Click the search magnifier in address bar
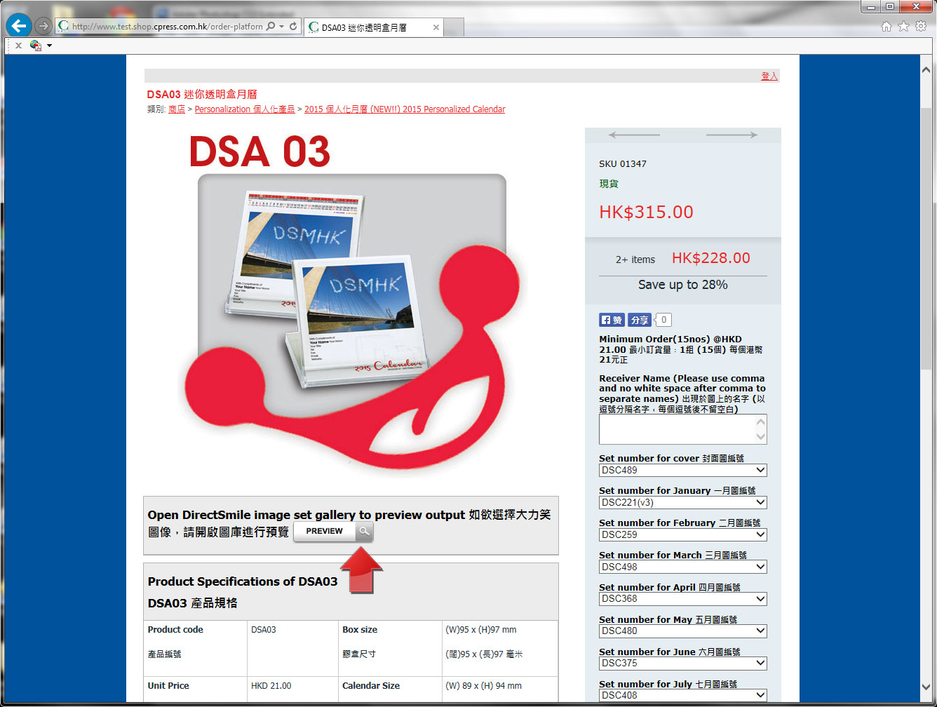Viewport: 937px width, 707px height. (271, 27)
